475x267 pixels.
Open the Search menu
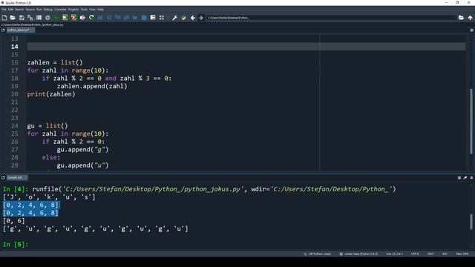click(x=19, y=10)
